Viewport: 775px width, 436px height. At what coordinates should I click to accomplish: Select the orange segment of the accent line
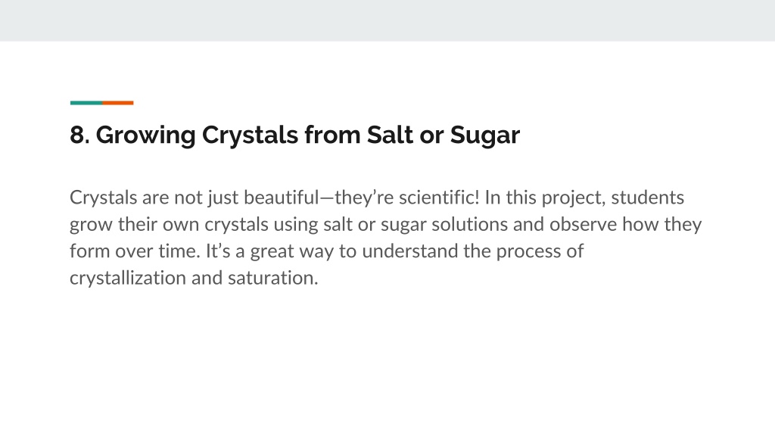(x=117, y=103)
